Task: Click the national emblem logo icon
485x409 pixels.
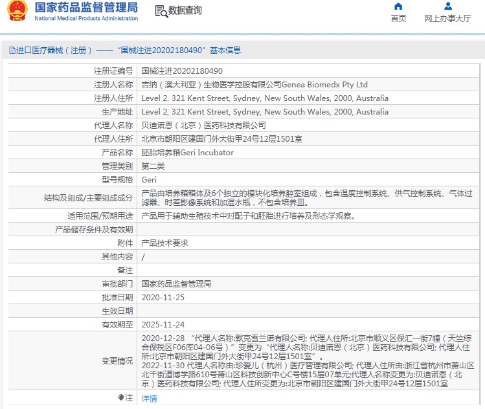Action: click(x=17, y=10)
